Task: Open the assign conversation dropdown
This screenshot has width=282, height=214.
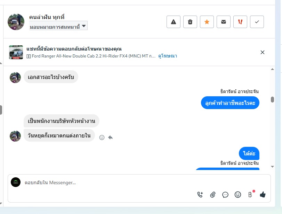Action: 58,26
